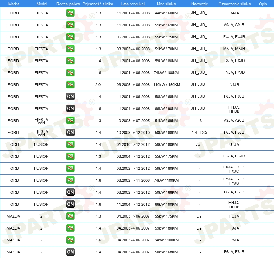Viewport: 274px width, 258px height.
Task: Click the petrol icon in the BAJA row
Action: (x=70, y=13)
